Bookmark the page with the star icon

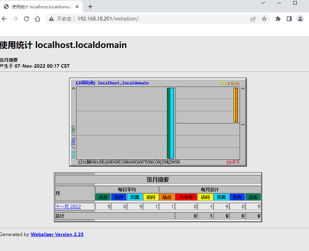[265, 19]
